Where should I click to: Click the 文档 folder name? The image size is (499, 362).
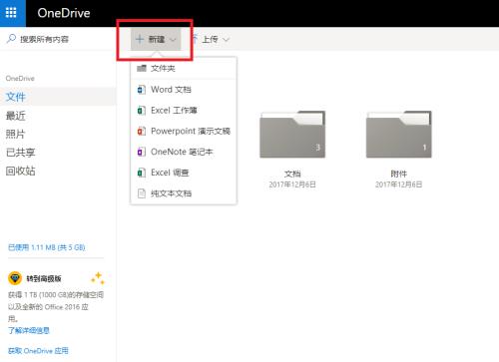(292, 174)
